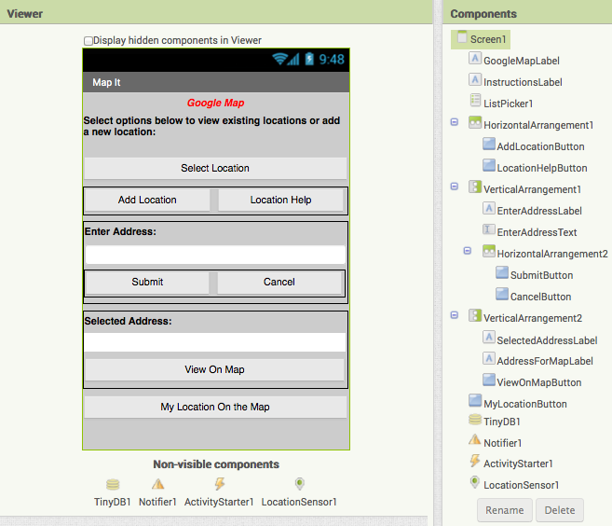Select CancelButton name in Components tree

(540, 297)
